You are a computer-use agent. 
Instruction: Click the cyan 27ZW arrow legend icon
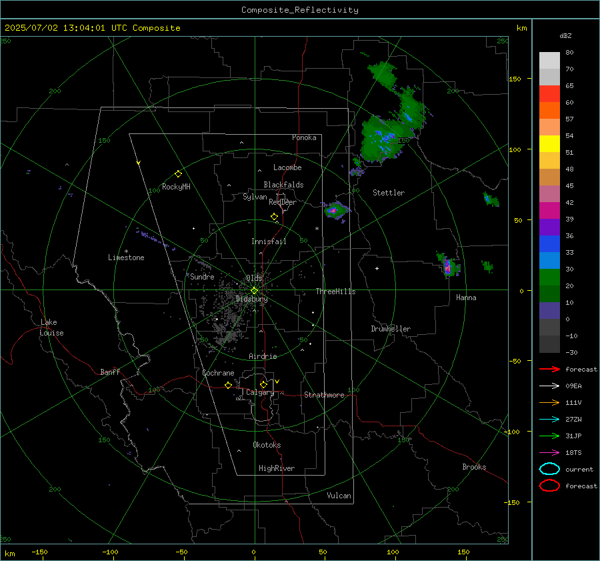(549, 420)
